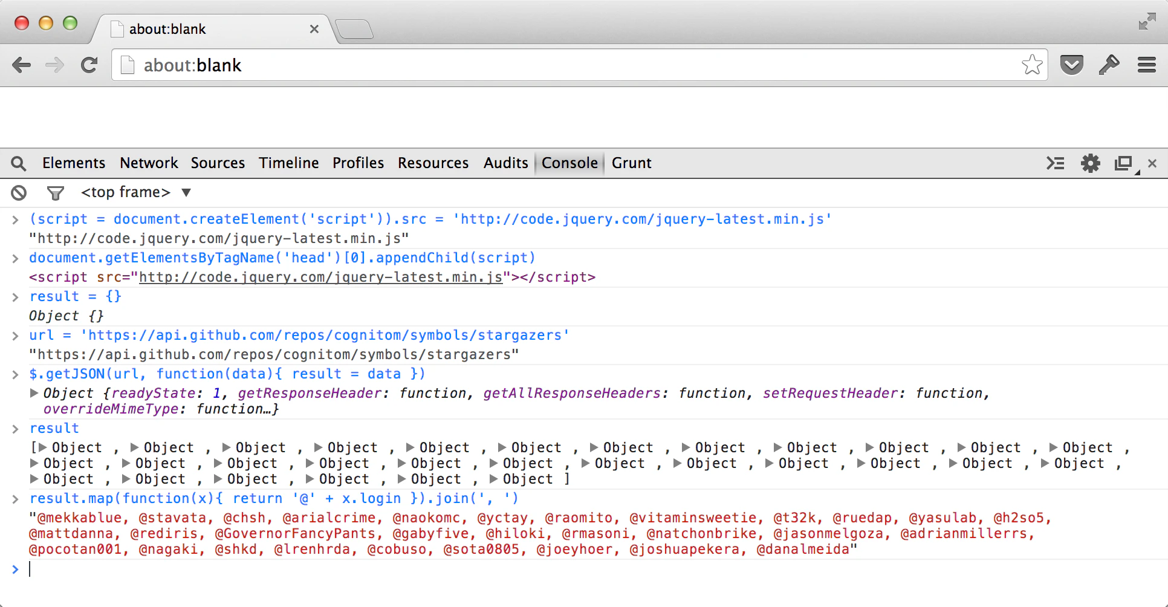Switch to the Elements tab
This screenshot has height=607, width=1168.
pos(74,163)
